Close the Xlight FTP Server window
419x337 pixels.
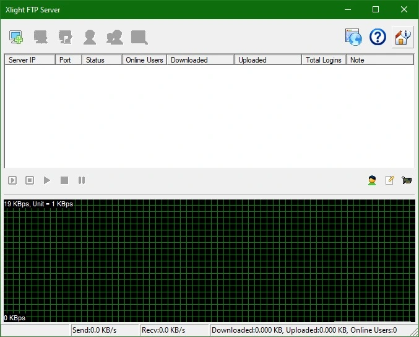point(404,10)
